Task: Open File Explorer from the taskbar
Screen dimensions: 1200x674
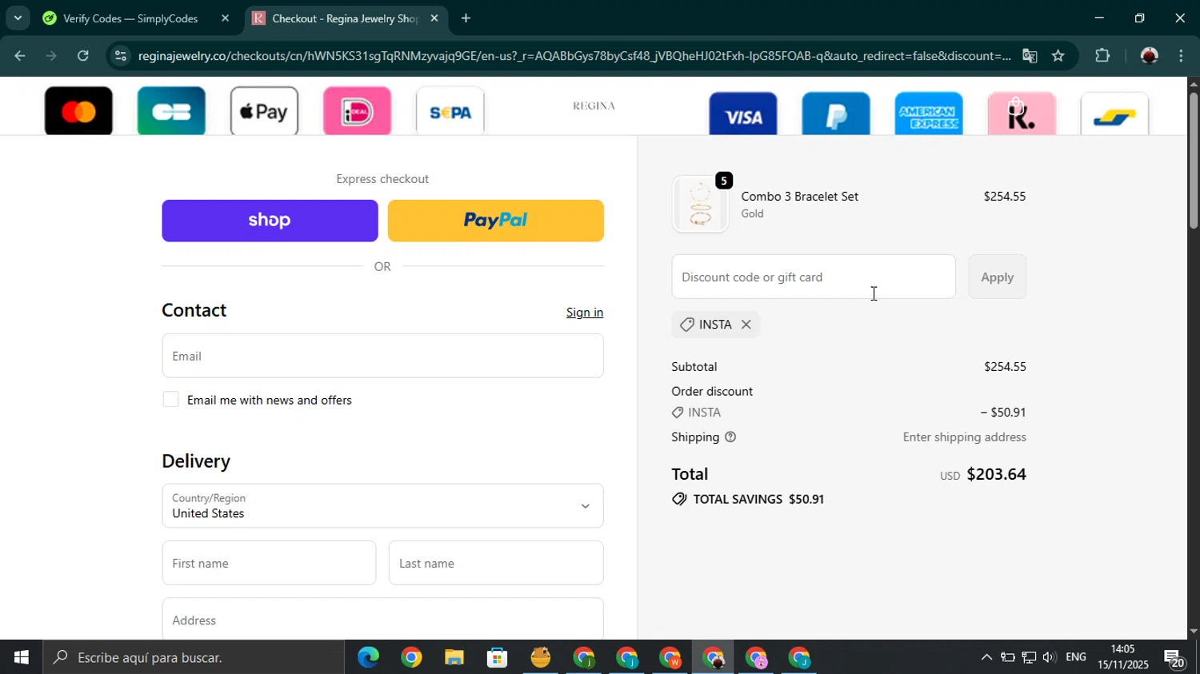Action: tap(454, 658)
